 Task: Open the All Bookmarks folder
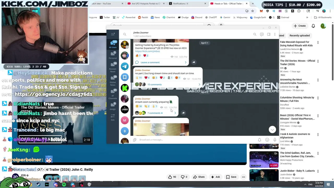[323, 17]
